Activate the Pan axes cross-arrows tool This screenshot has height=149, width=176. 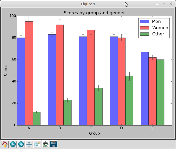click(29, 144)
